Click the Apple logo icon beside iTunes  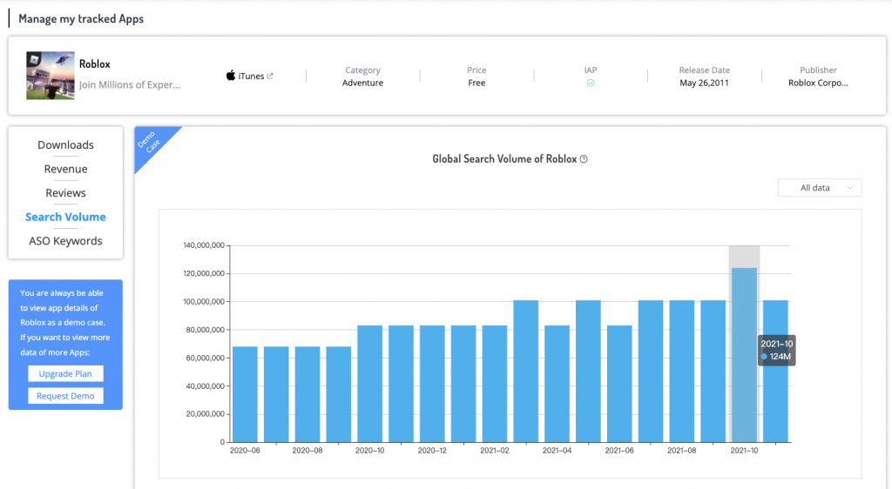pyautogui.click(x=231, y=76)
